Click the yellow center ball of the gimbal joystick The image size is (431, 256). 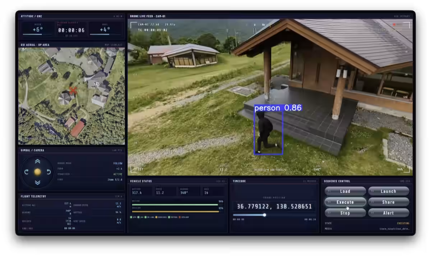click(37, 172)
